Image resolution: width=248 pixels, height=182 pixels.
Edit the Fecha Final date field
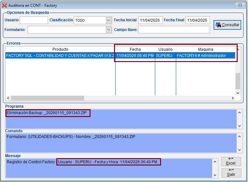coord(197,20)
